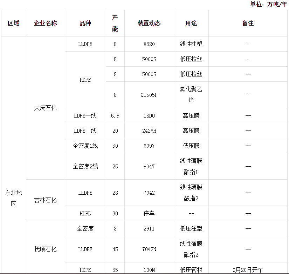Click the 低压注塑 usage cell
The height and width of the screenshot is (274, 289).
tap(191, 229)
